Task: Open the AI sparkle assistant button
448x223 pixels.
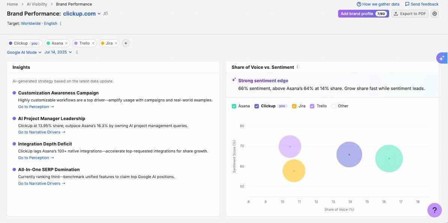Action: [x=442, y=58]
